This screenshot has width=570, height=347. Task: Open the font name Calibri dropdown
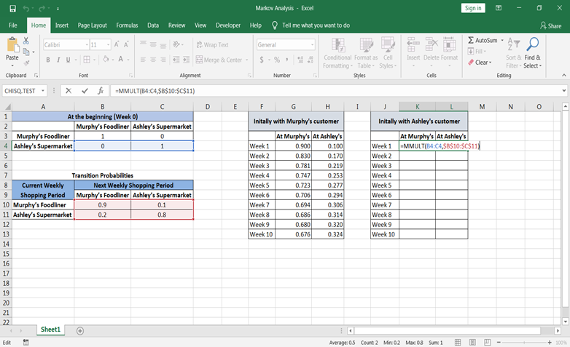87,44
